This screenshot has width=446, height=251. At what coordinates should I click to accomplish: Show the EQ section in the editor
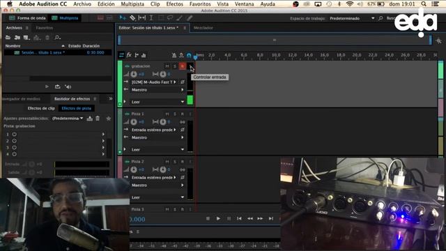(144, 55)
